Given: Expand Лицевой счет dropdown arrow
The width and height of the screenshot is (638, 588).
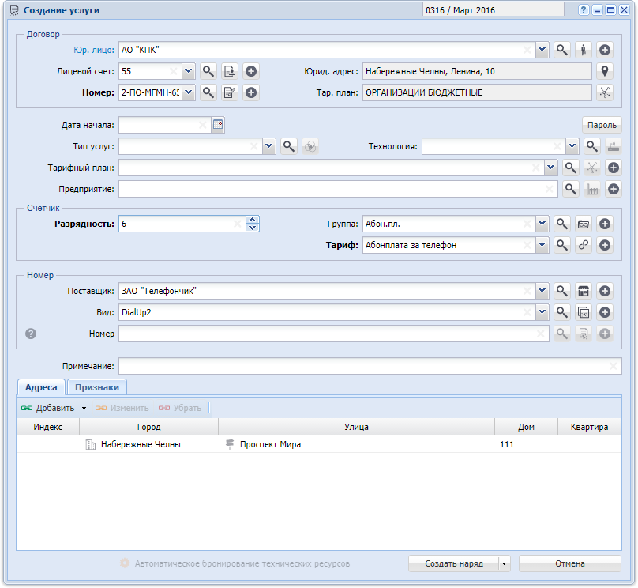Looking at the screenshot, I should 188,71.
